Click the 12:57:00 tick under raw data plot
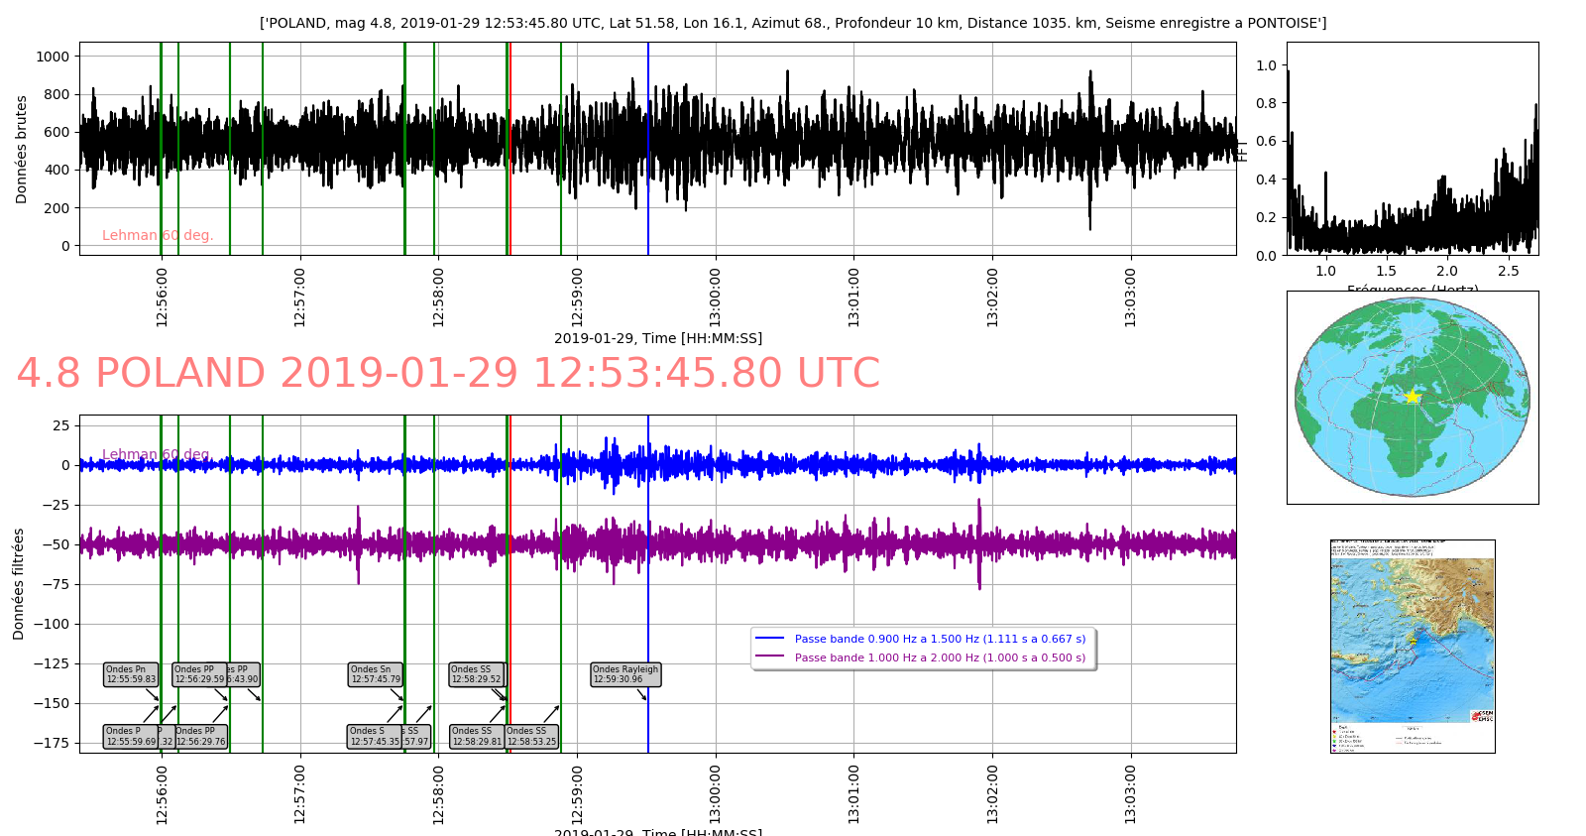The width and height of the screenshot is (1586, 836). [300, 297]
